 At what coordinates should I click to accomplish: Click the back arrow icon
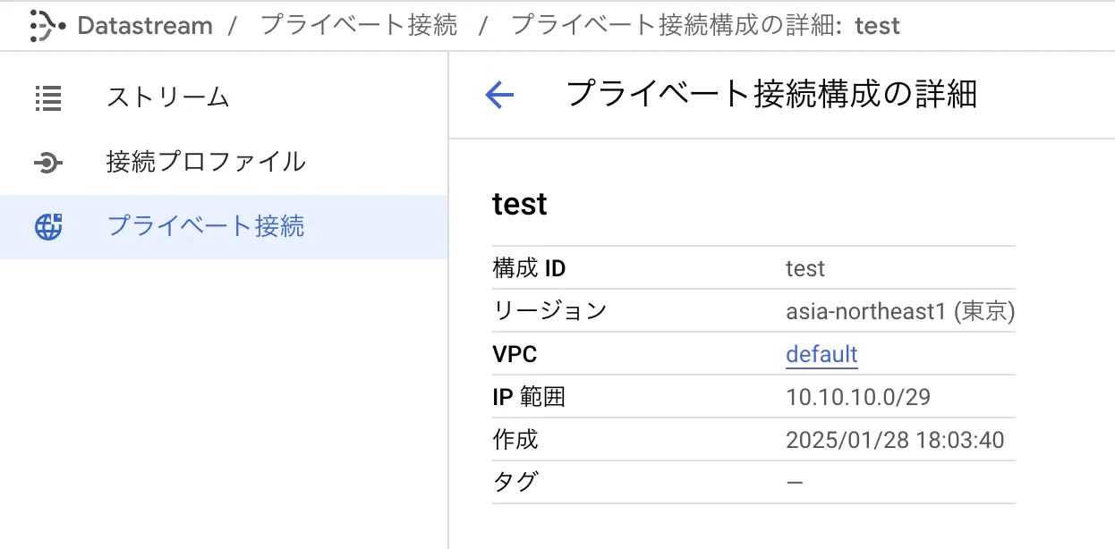[x=499, y=95]
